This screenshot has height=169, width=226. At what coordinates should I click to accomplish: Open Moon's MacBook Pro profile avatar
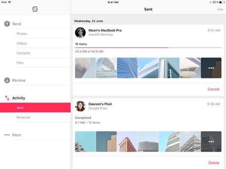(80, 33)
